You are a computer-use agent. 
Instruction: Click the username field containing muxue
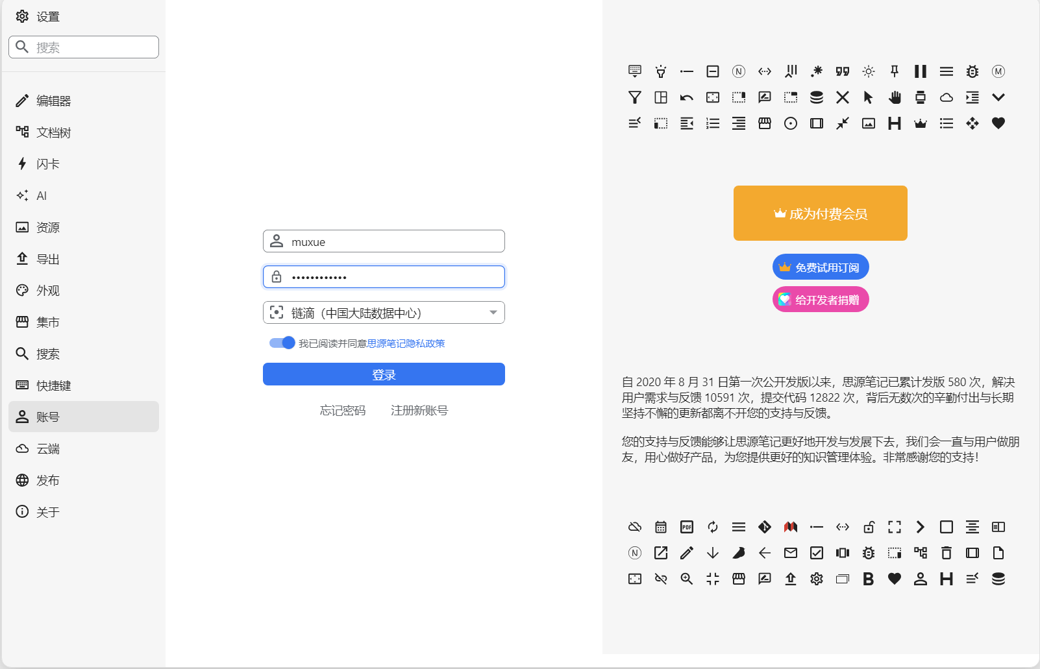(384, 241)
